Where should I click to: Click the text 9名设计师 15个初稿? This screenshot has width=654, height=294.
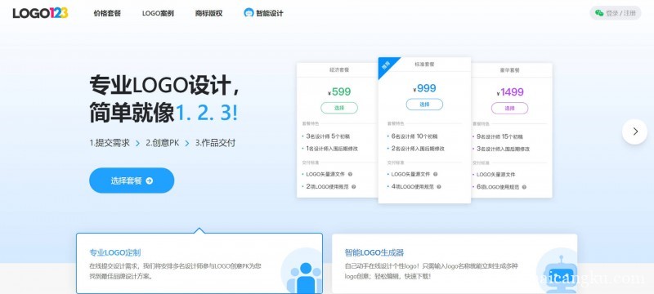click(x=499, y=136)
